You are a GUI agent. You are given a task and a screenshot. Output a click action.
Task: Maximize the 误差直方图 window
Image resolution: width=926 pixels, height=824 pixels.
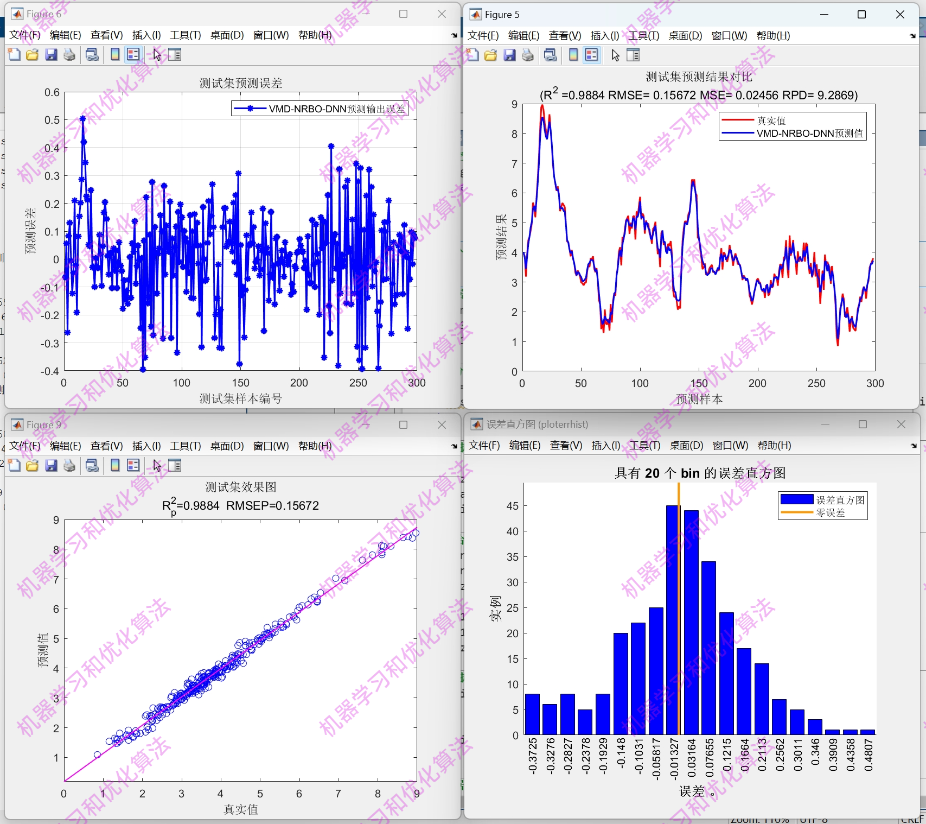[863, 424]
